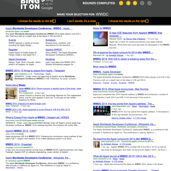The height and width of the screenshot is (171, 171).
Task: Open Apple's WWDC 2014 - CNET result
Action: pos(21,131)
